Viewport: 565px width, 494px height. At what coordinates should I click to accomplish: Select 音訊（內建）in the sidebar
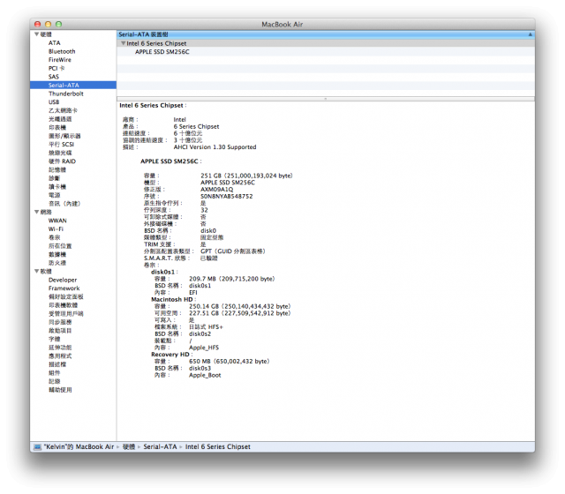[64, 204]
